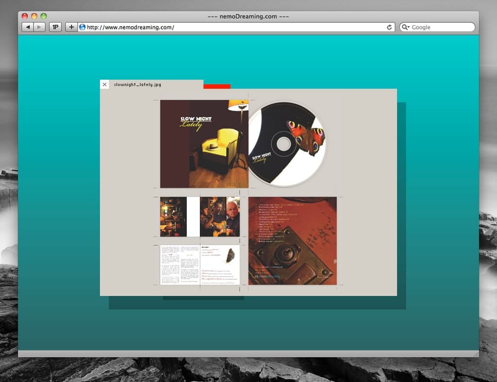Click the grayed-out forward arrow icon

[x=38, y=27]
